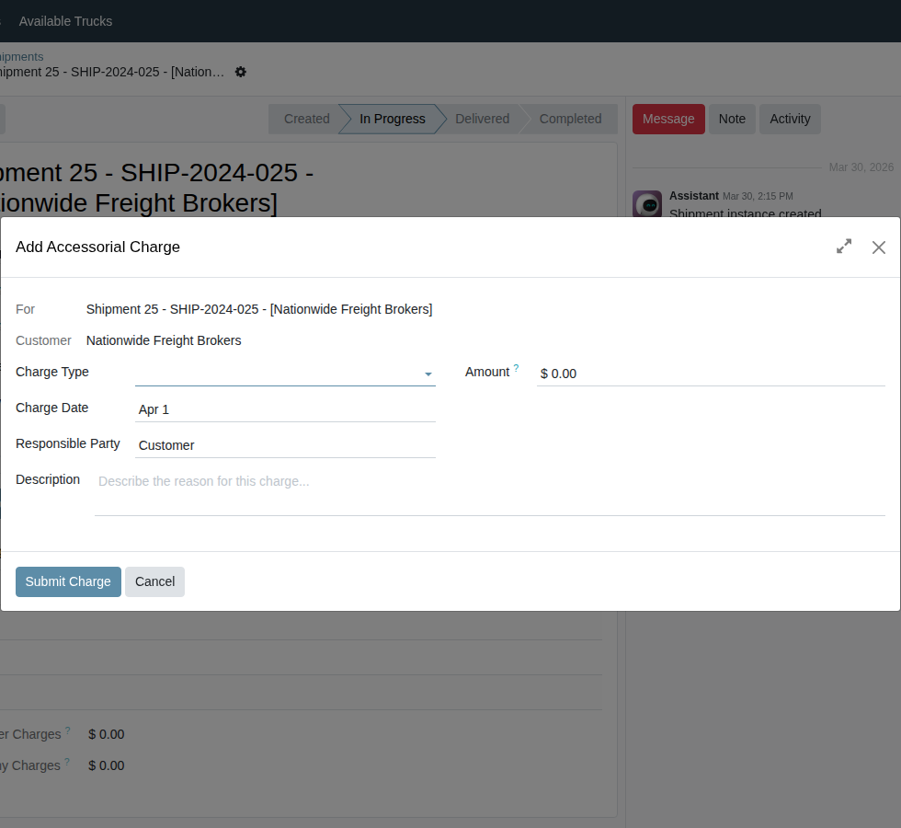View the Amount field help tooltip
This screenshot has width=901, height=828.
click(516, 368)
